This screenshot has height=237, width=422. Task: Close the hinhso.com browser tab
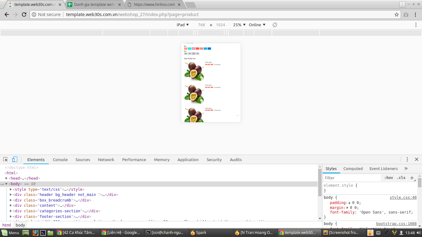click(179, 5)
